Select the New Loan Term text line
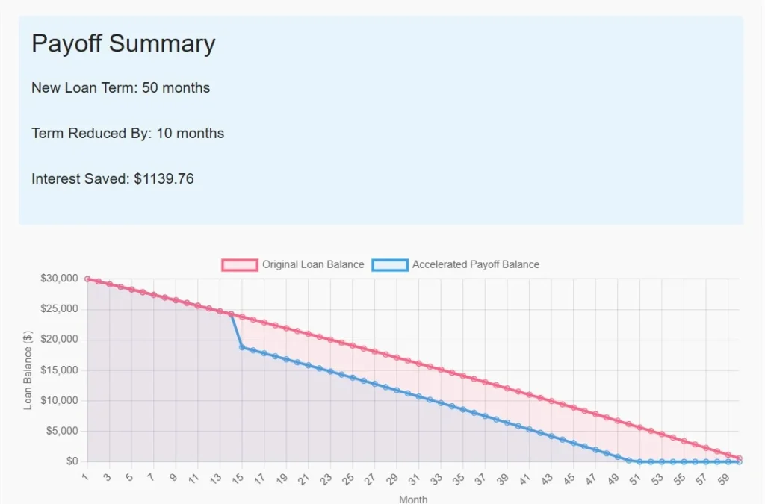 tap(120, 88)
